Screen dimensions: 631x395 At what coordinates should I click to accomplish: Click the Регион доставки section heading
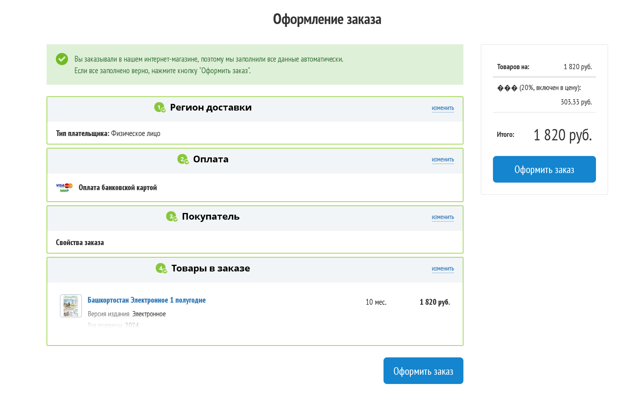(211, 108)
